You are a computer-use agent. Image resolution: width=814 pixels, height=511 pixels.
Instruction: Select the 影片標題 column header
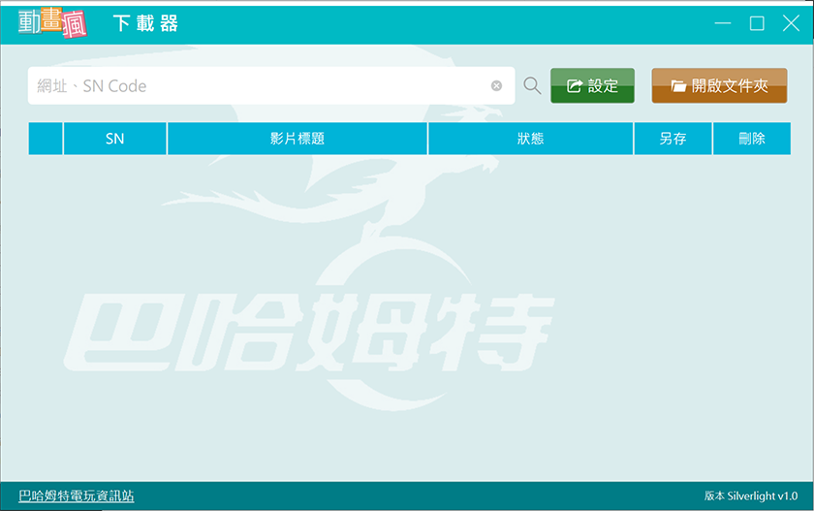pyautogui.click(x=297, y=139)
